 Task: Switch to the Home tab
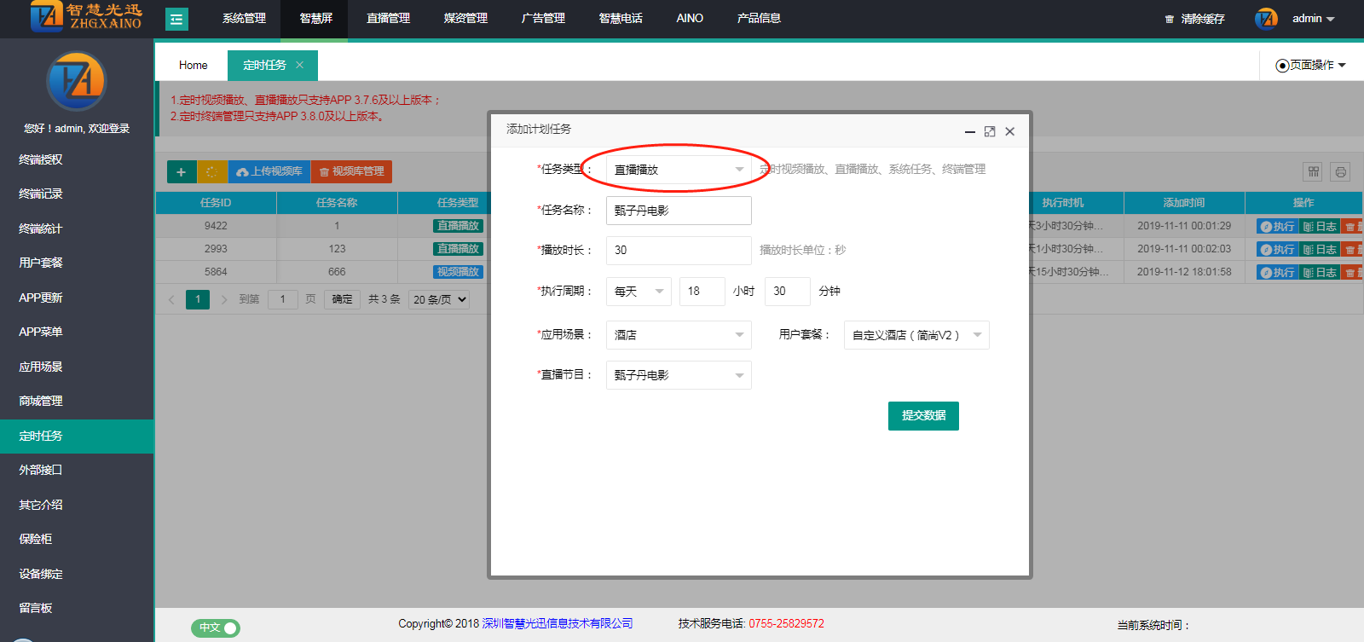(193, 65)
